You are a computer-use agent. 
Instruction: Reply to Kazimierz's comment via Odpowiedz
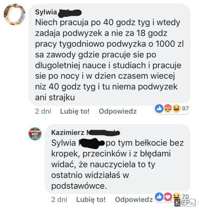134,199
